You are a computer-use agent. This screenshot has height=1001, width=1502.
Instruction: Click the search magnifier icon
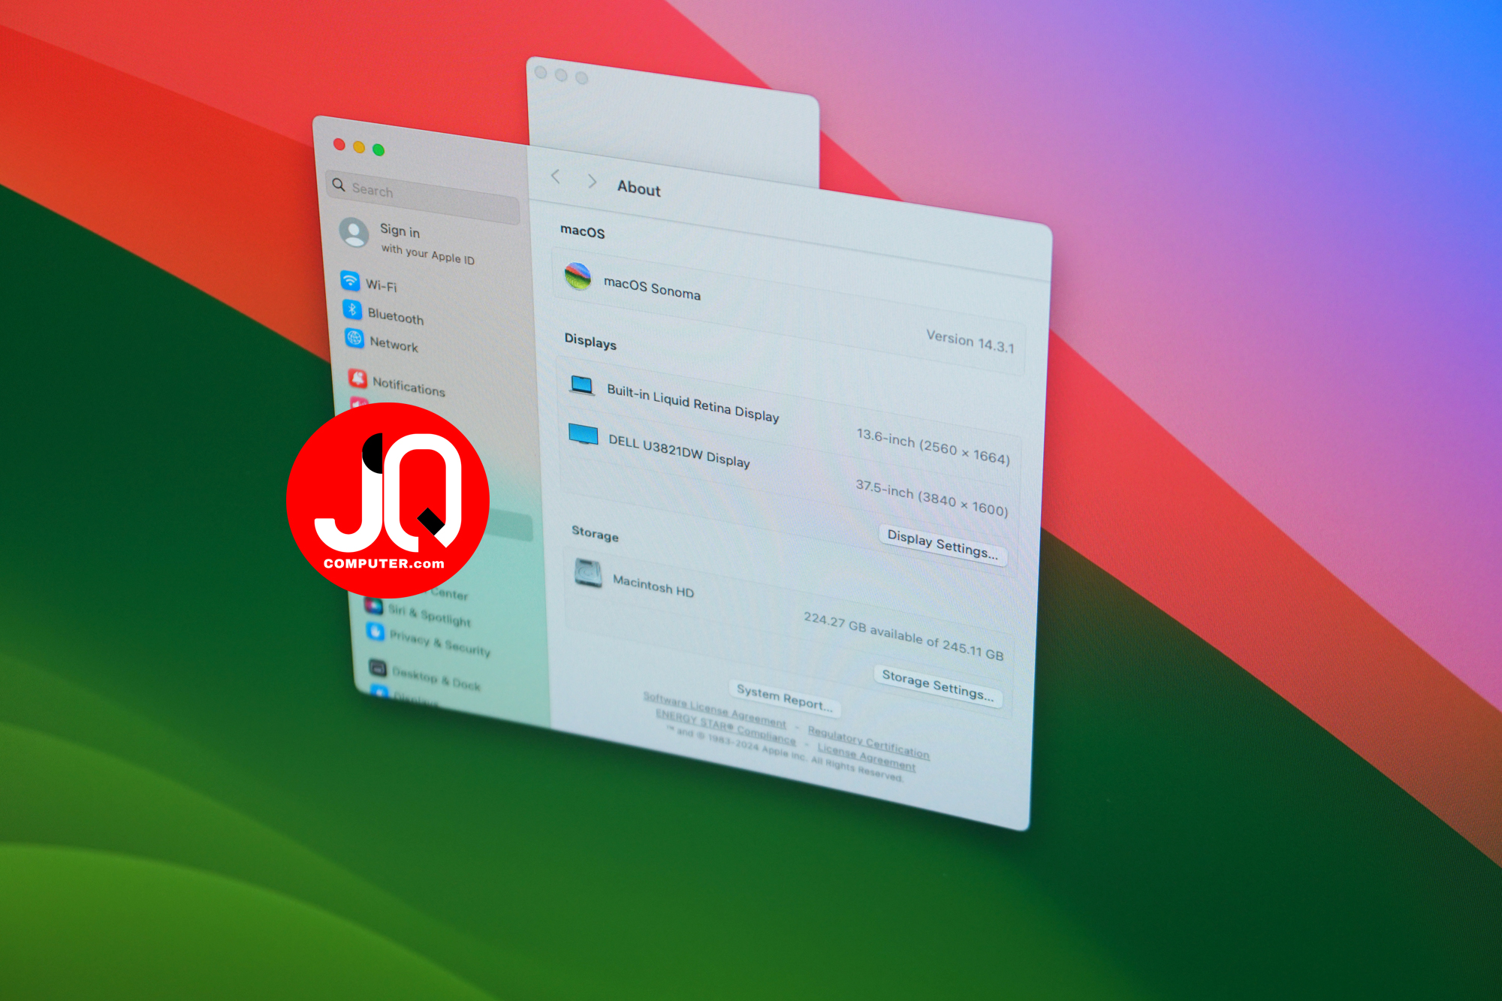(339, 184)
